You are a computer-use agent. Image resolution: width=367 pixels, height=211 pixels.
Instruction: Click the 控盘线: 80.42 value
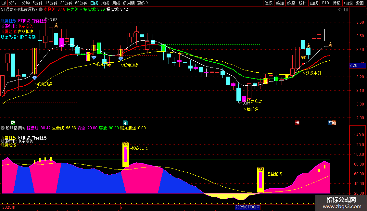[39, 128]
